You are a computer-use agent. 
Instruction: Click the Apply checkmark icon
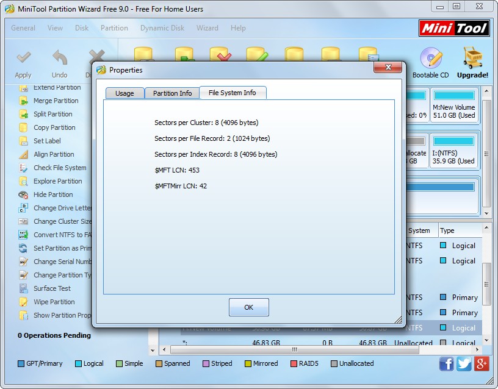coord(23,58)
